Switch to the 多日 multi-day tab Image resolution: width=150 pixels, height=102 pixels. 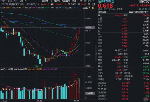coord(10,1)
